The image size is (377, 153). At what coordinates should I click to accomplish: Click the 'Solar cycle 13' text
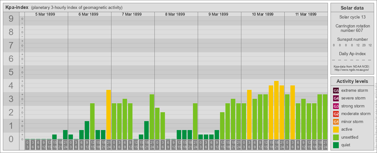(x=352, y=17)
